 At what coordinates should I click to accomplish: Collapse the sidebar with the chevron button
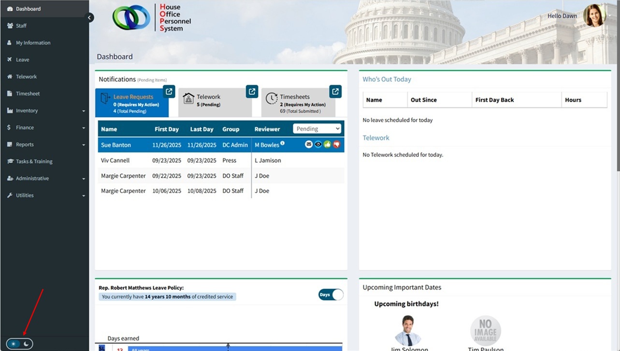tap(89, 17)
